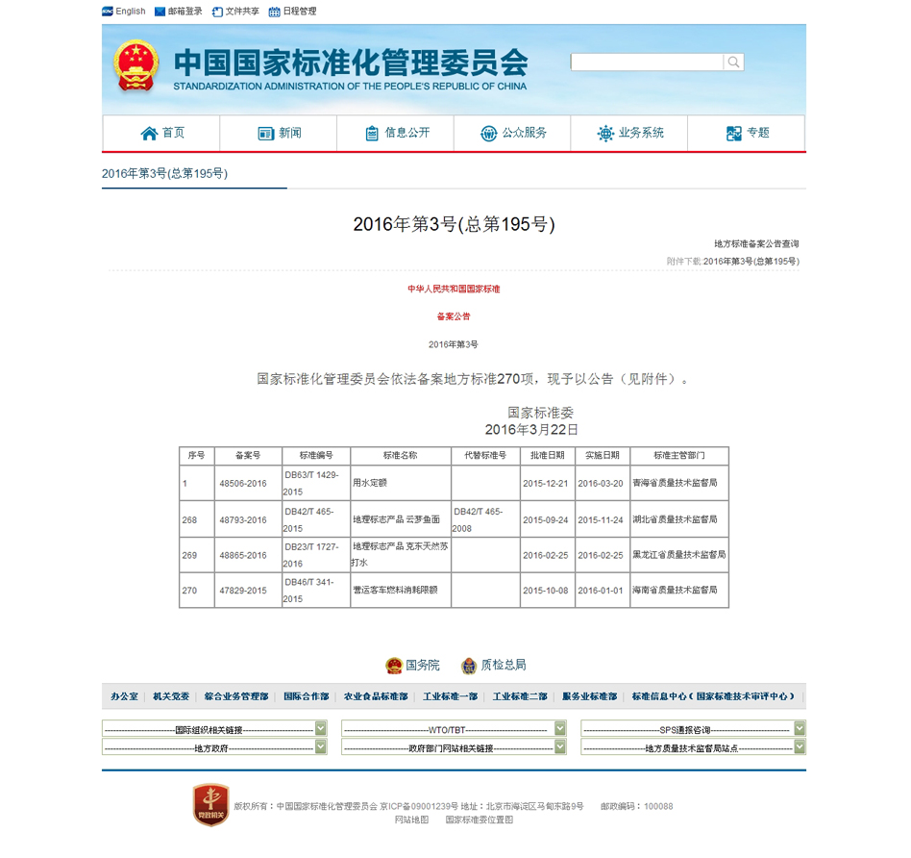Open the 邮箱登录 link
Image resolution: width=911 pixels, height=858 pixels.
point(185,12)
